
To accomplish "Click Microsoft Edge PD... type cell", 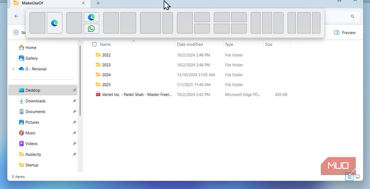I will click(x=243, y=94).
